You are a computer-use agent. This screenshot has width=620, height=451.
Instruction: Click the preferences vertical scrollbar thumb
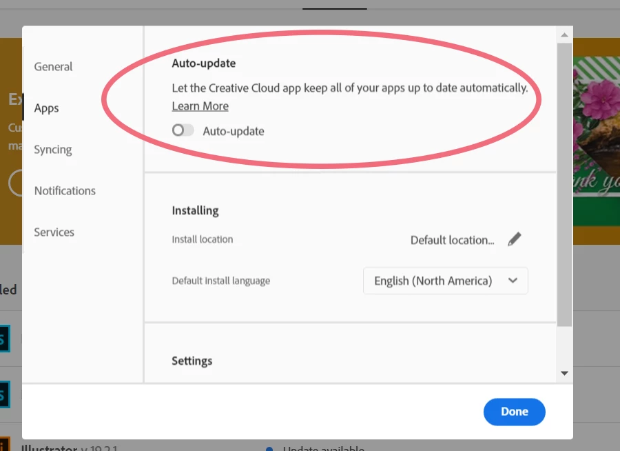tap(564, 185)
